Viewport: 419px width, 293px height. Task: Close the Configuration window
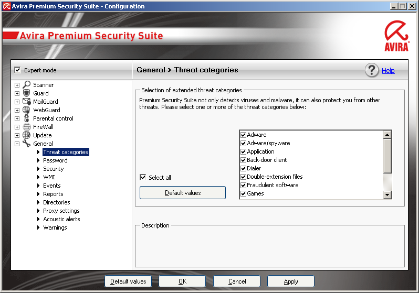point(412,6)
